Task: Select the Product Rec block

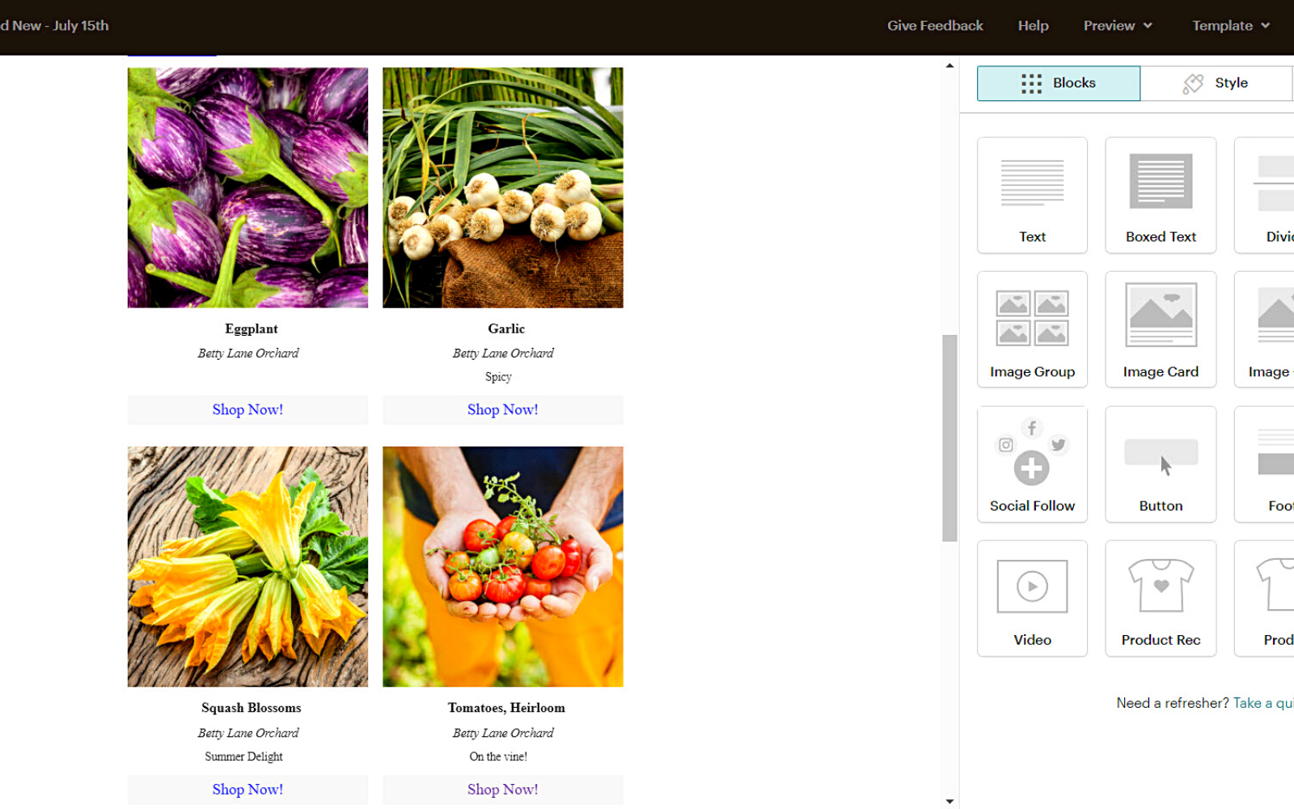Action: (1161, 599)
